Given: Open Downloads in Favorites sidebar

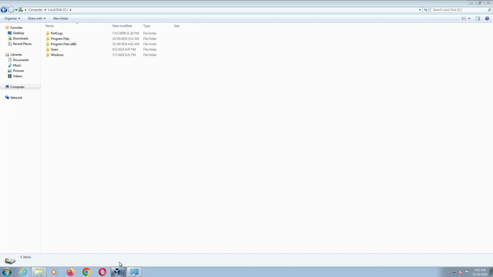Looking at the screenshot, I should tap(21, 38).
